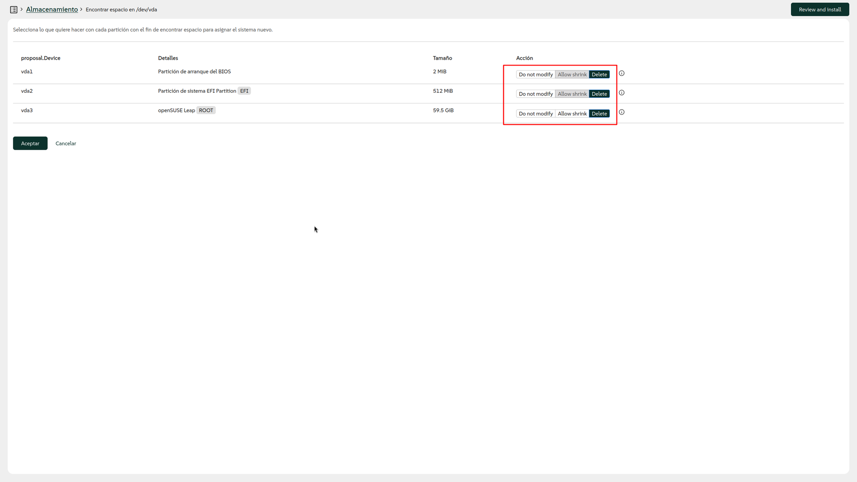Click info icon for vda2 row

[621, 93]
